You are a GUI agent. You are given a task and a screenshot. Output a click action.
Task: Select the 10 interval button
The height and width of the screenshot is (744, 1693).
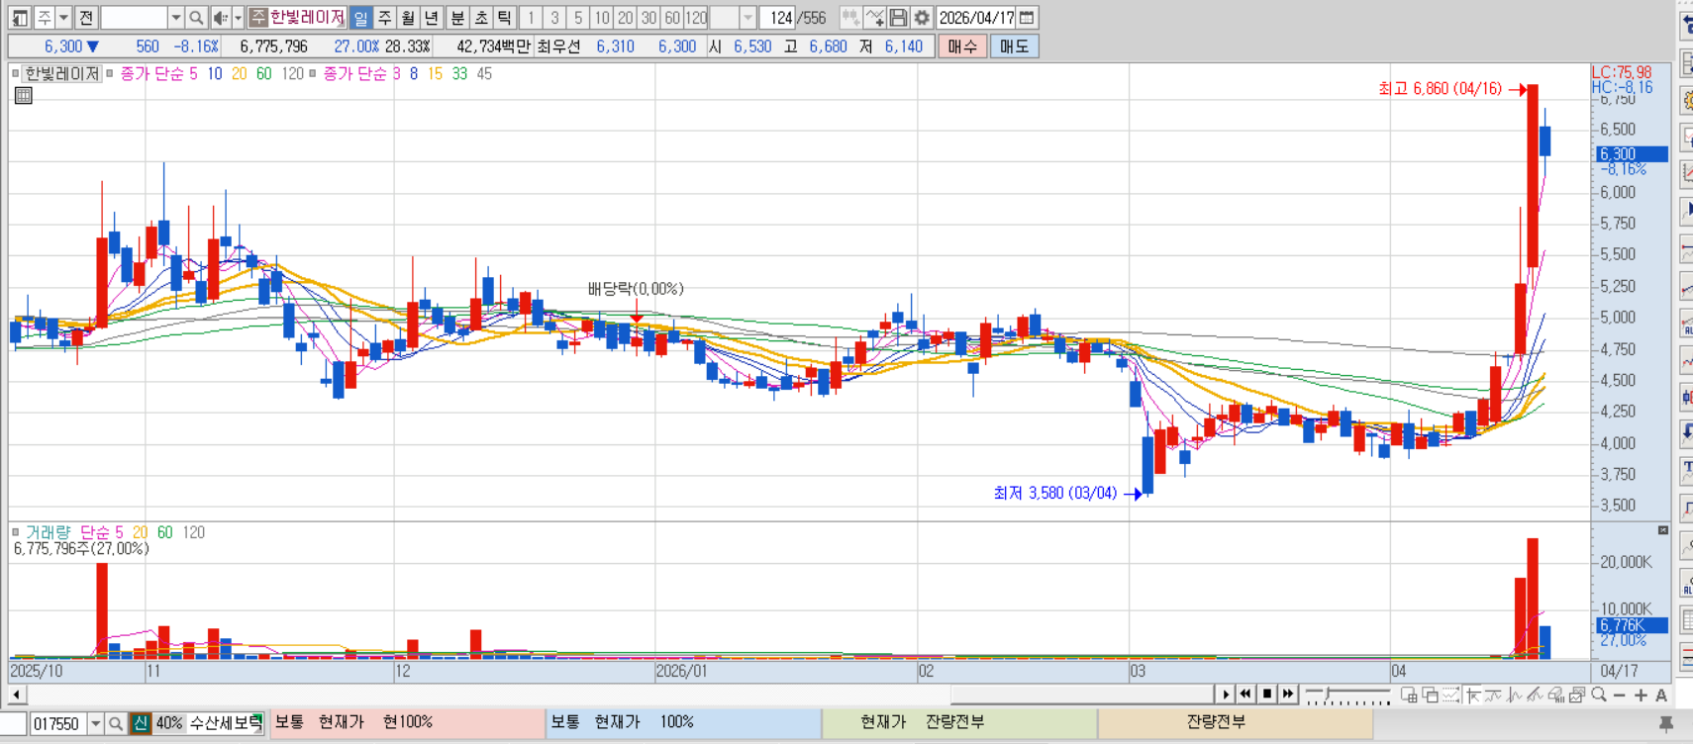coord(601,18)
